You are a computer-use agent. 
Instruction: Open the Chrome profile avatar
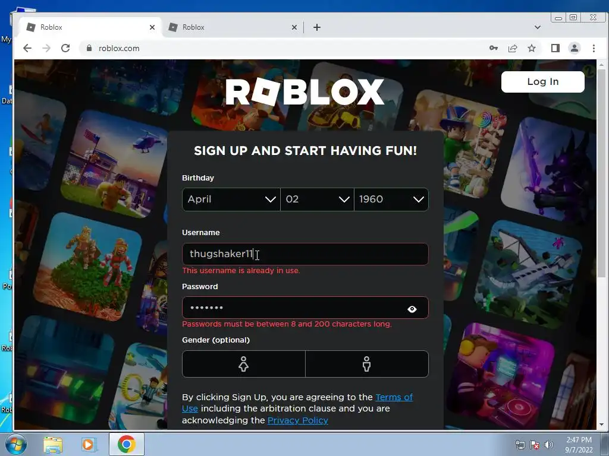coord(575,48)
